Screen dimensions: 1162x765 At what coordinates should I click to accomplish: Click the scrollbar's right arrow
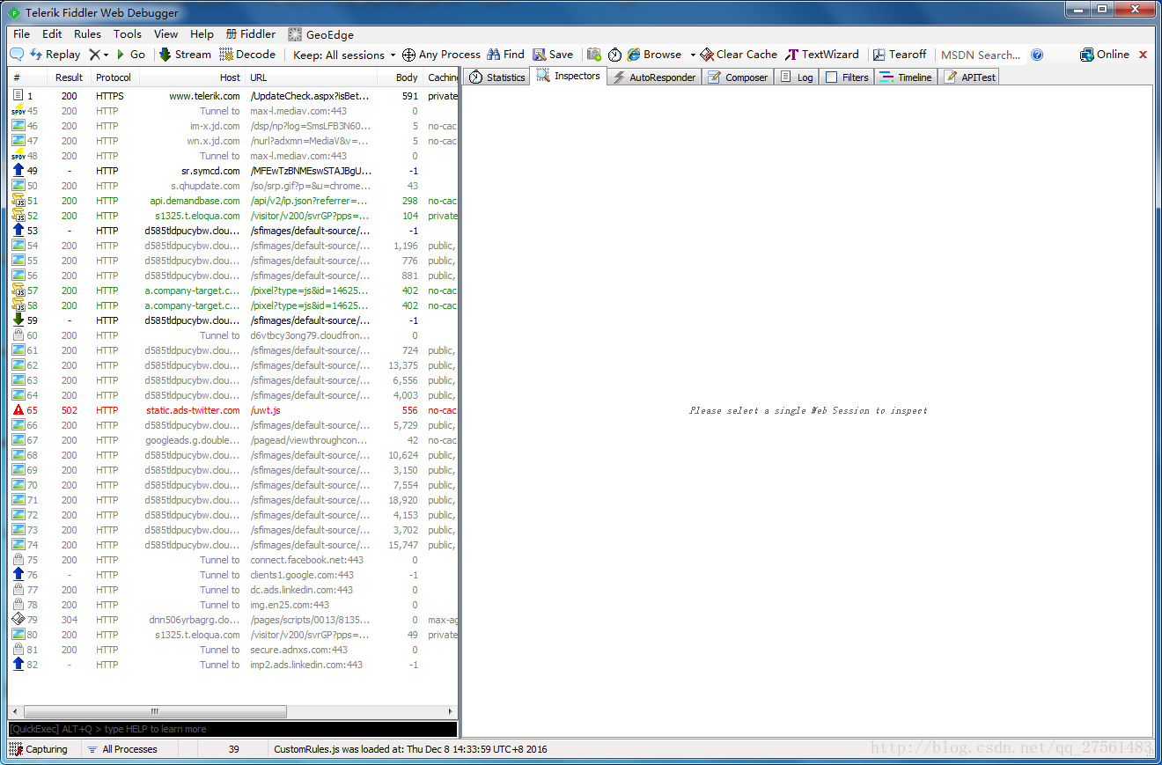[x=452, y=711]
